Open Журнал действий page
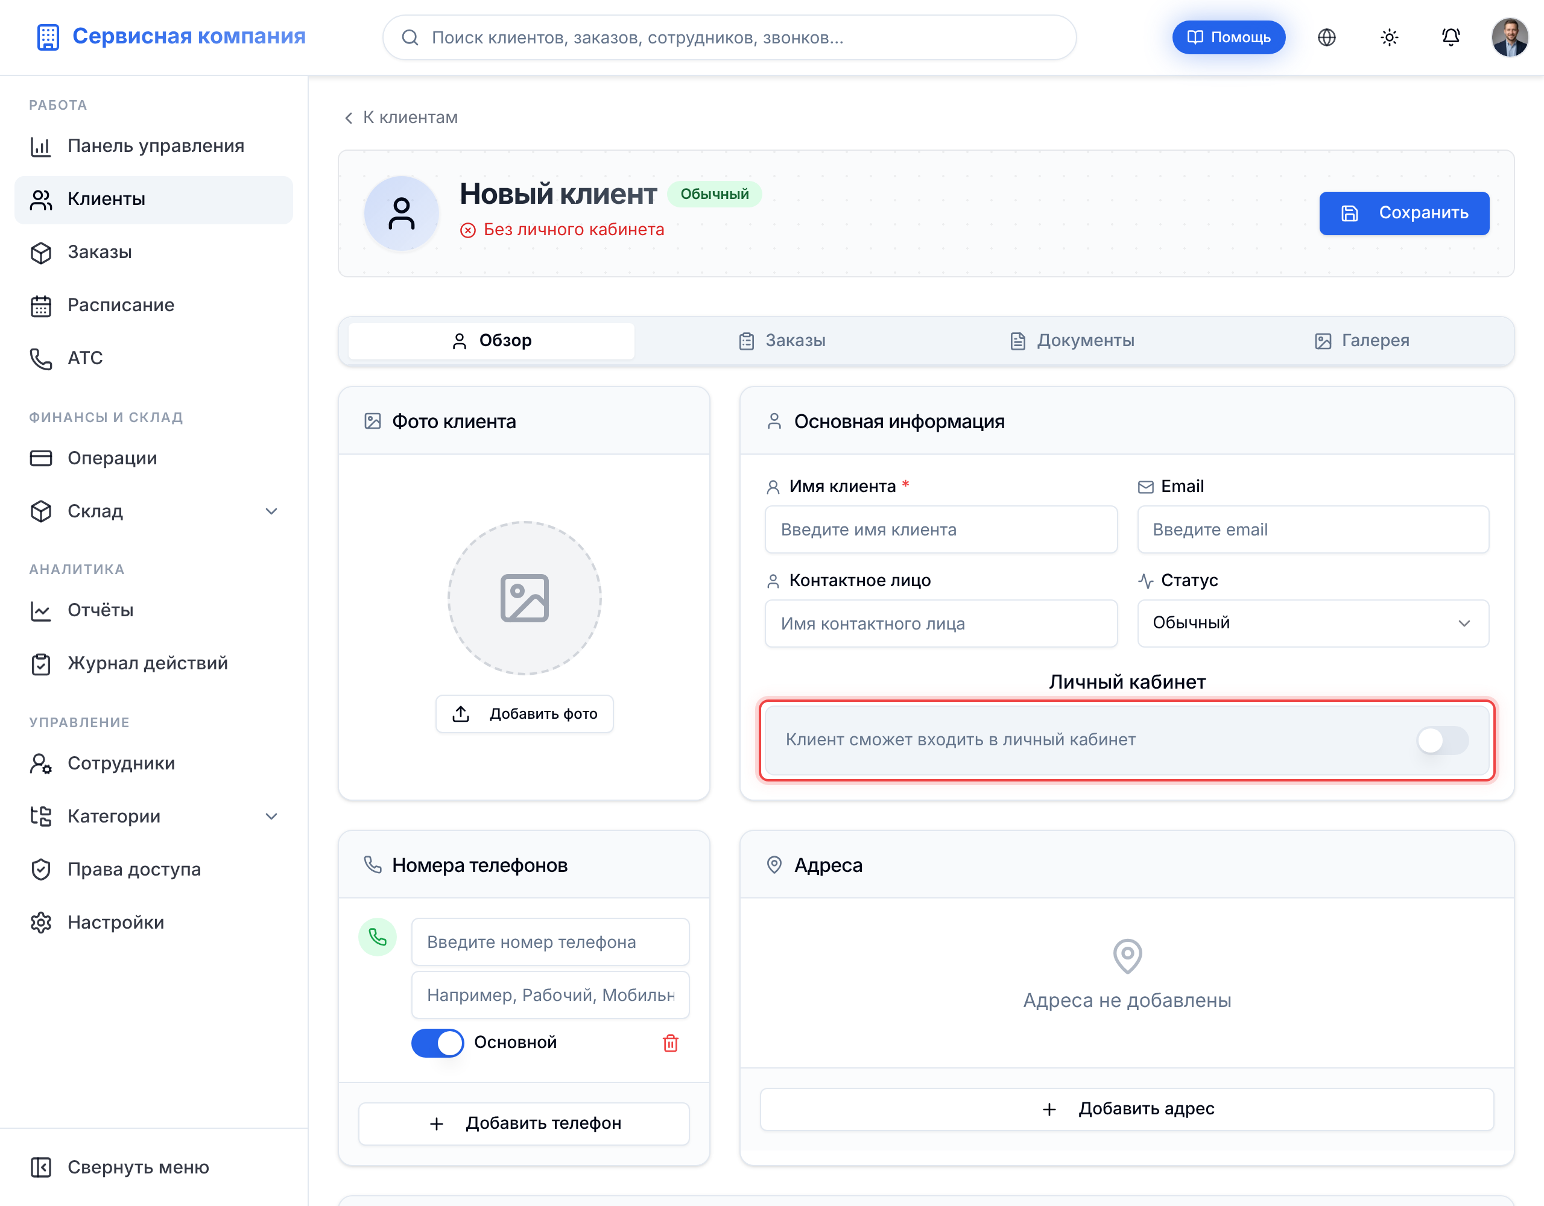 (x=153, y=664)
